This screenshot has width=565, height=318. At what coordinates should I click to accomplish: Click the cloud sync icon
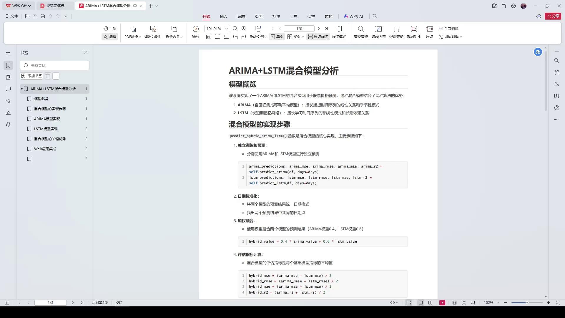(539, 16)
